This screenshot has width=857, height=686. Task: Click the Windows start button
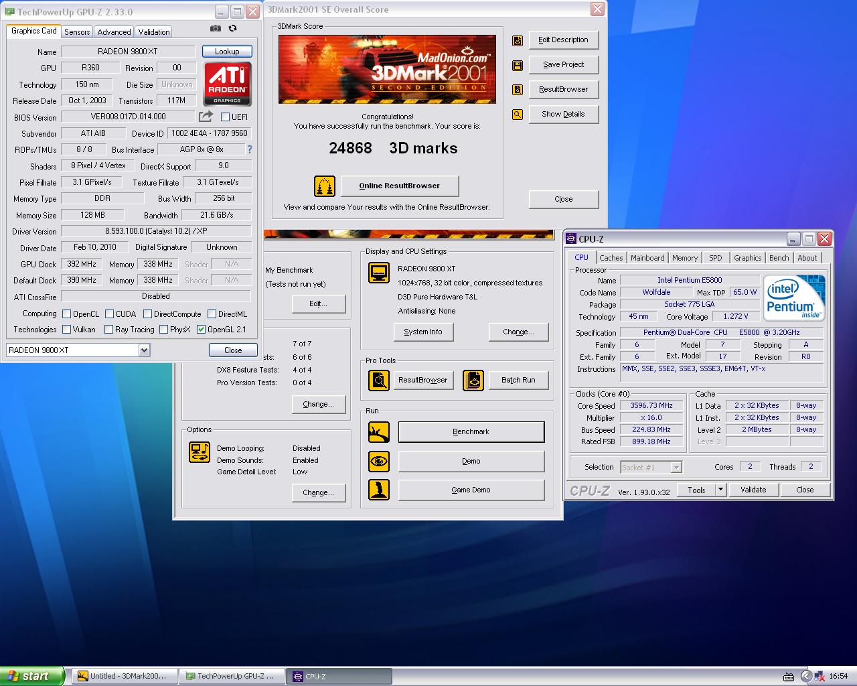[x=32, y=676]
